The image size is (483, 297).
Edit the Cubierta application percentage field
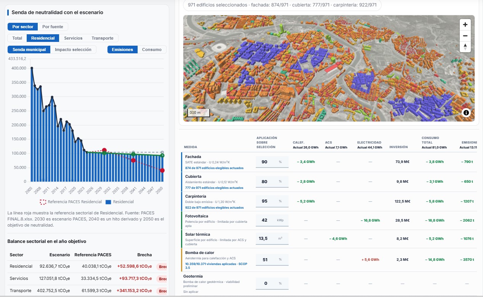click(x=272, y=182)
